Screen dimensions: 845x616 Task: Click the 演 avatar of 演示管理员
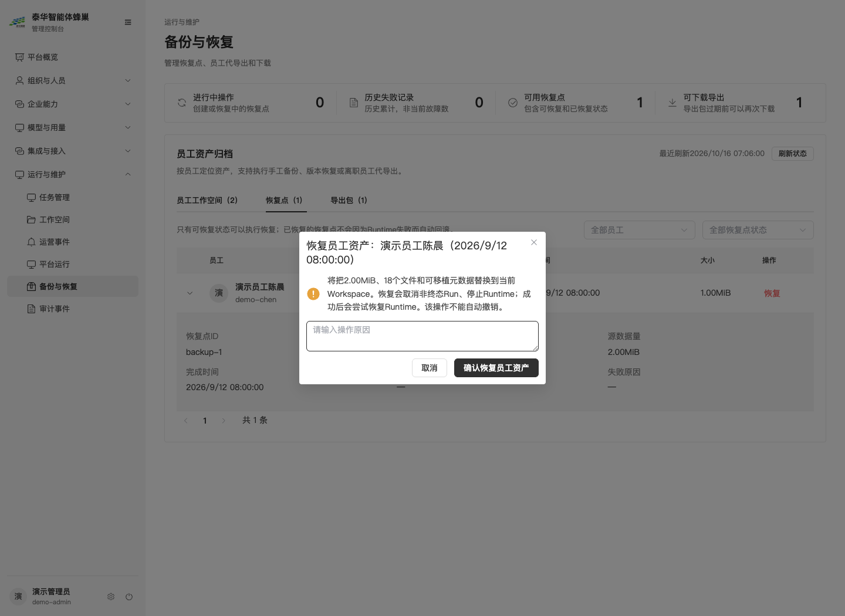pos(18,597)
